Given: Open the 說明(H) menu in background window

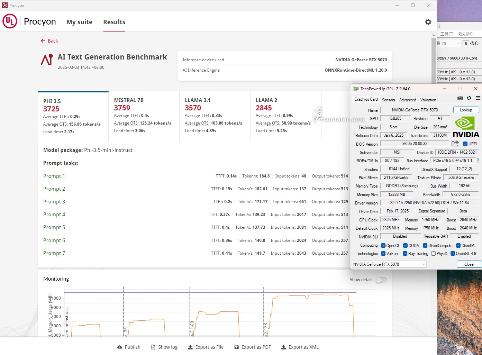Looking at the screenshot, I should (465, 34).
